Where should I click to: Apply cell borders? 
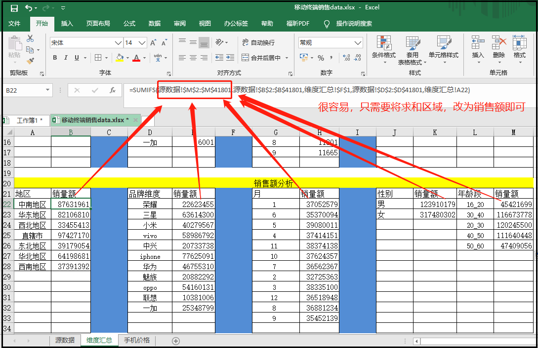pos(98,58)
